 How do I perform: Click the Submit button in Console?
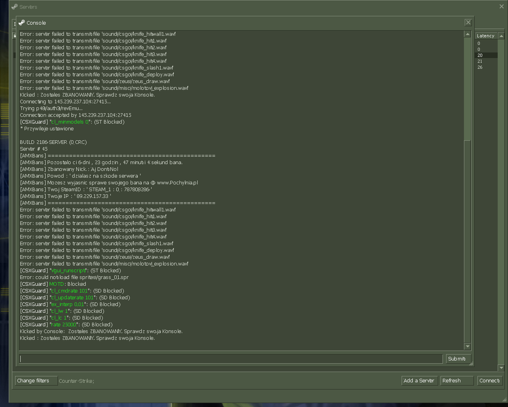click(x=458, y=359)
